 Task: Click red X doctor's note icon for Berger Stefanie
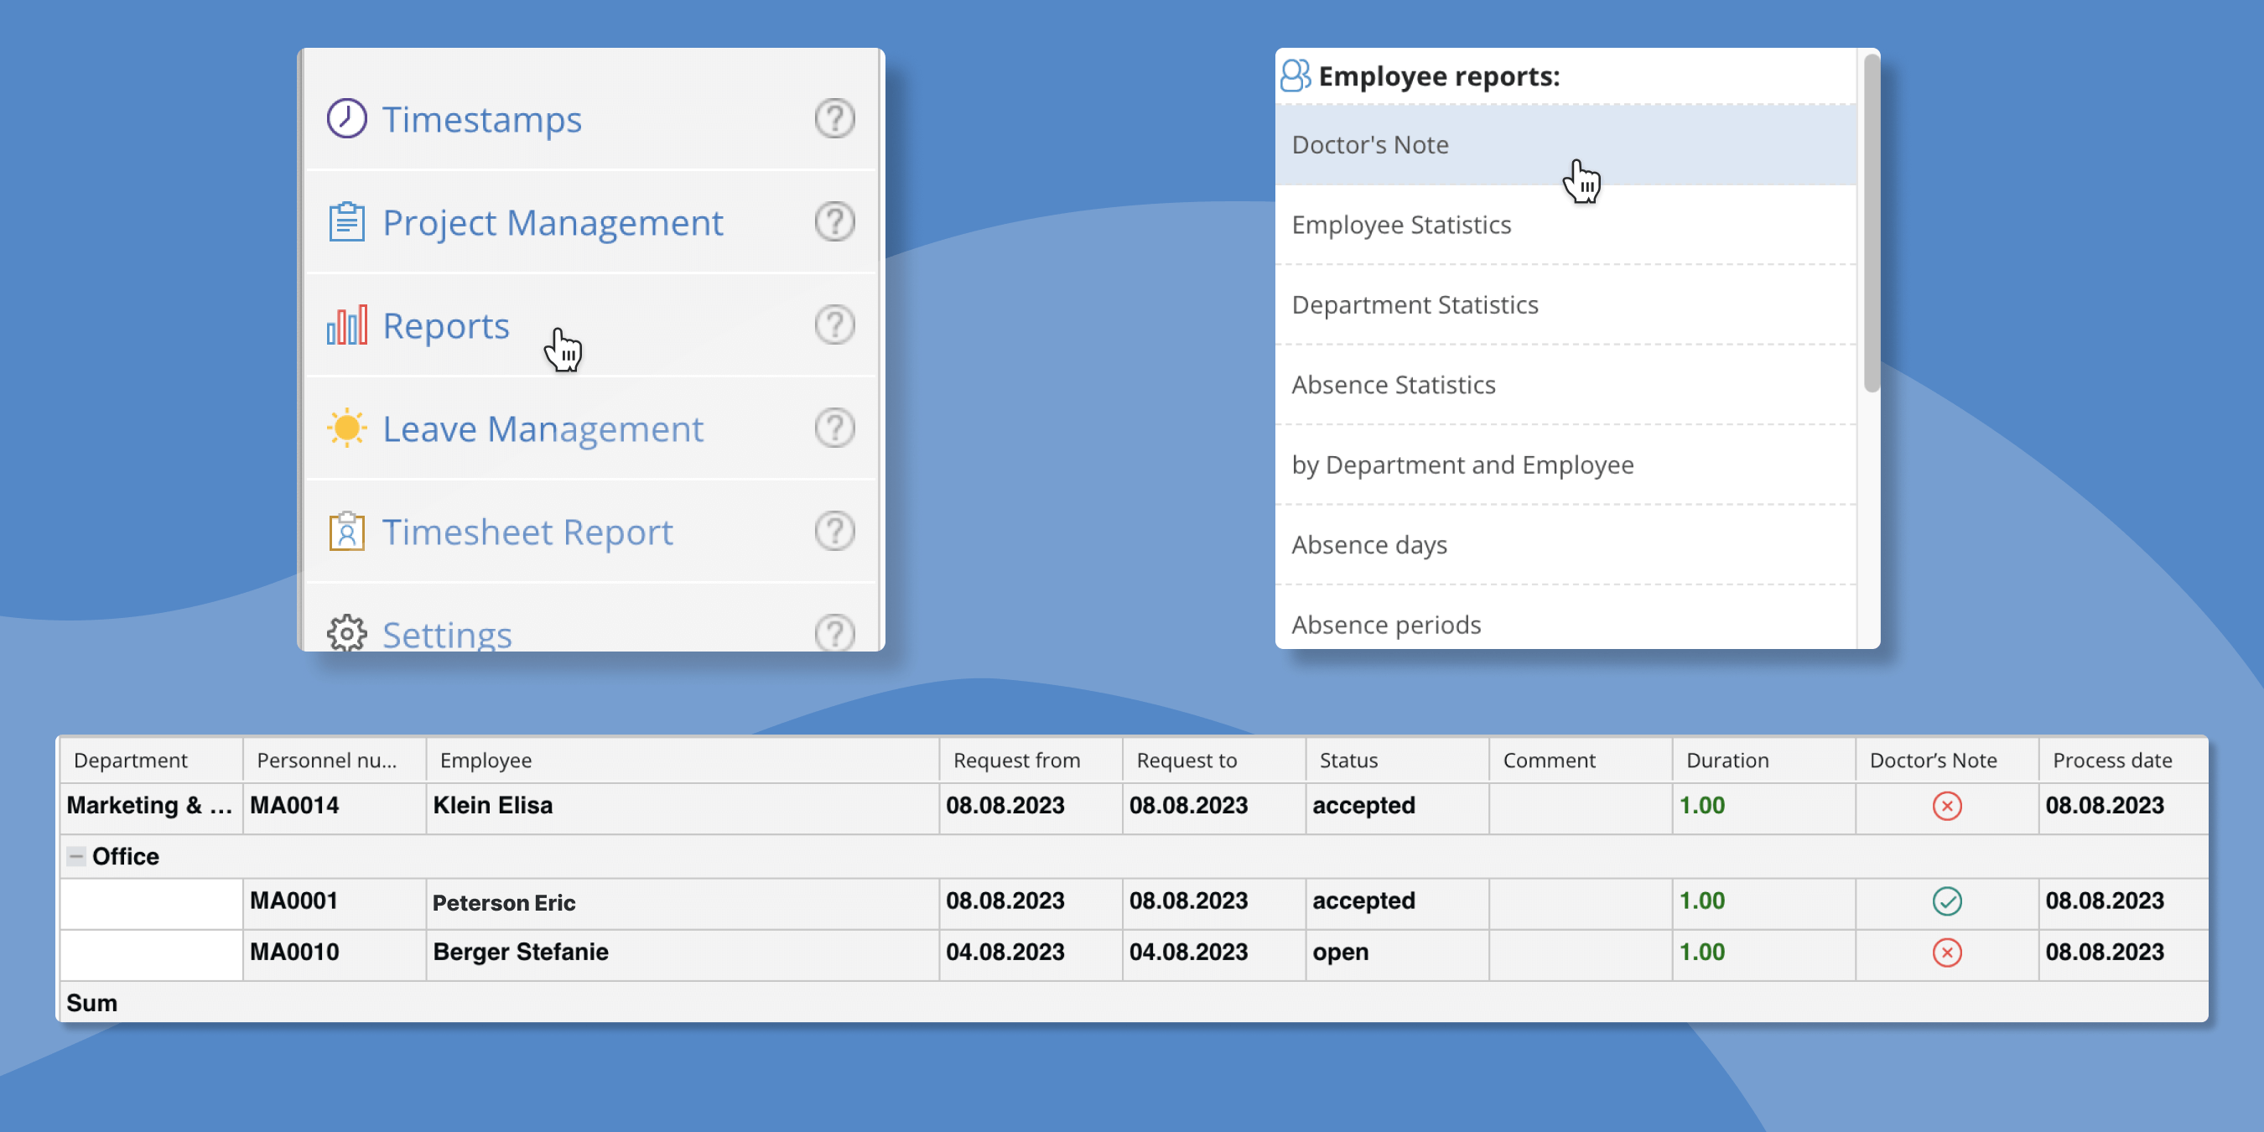pyautogui.click(x=1947, y=952)
